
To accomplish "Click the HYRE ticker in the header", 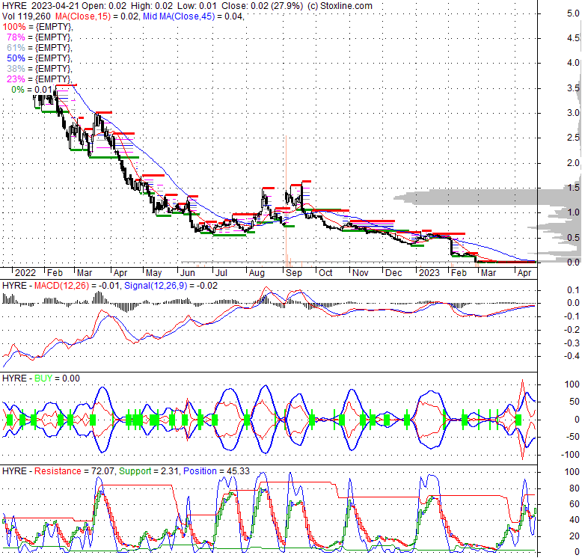I will 14,5.
